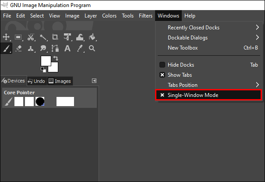
Task: Select the Color Picker eyedropper tool
Action: point(80,48)
